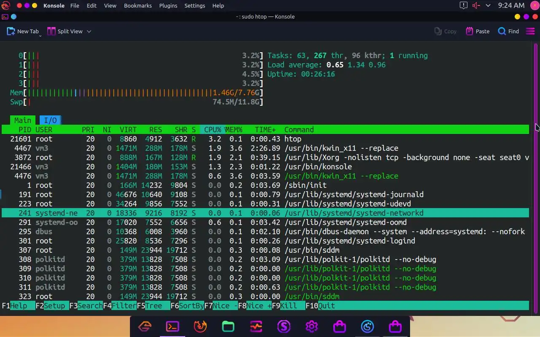Sort by MEM% column header
The image size is (540, 337).
tap(234, 130)
